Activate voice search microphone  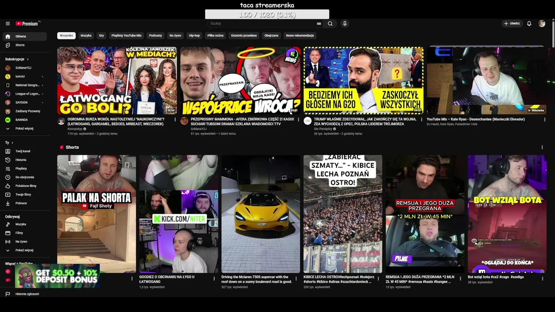pyautogui.click(x=345, y=23)
